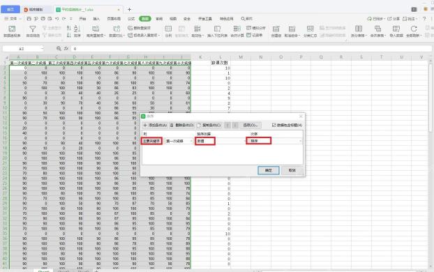434x272 pixels.
Task: Click 添加条件 (Add condition) button
Action: coord(155,125)
